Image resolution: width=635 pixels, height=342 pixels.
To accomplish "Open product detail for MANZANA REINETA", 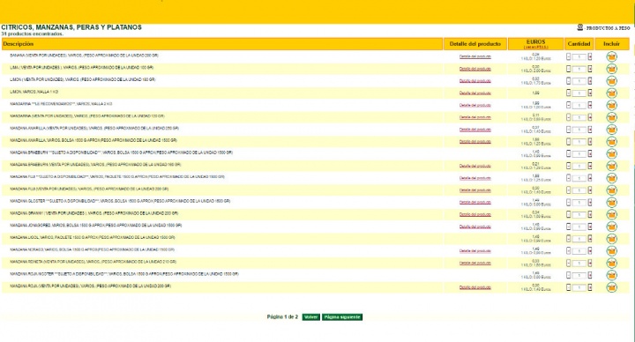I will (x=475, y=263).
